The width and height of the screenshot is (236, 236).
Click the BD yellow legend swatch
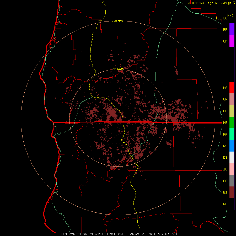[232, 111]
